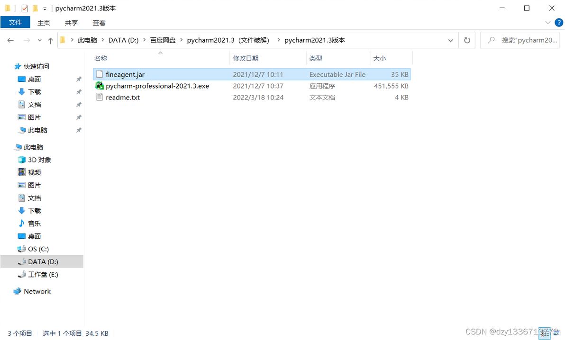Open 图片 under 此电脑 in sidebar

tap(34, 185)
